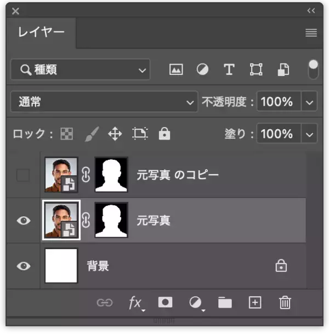The width and height of the screenshot is (329, 334).
Task: Select the レイヤー tab
Action: 41,32
